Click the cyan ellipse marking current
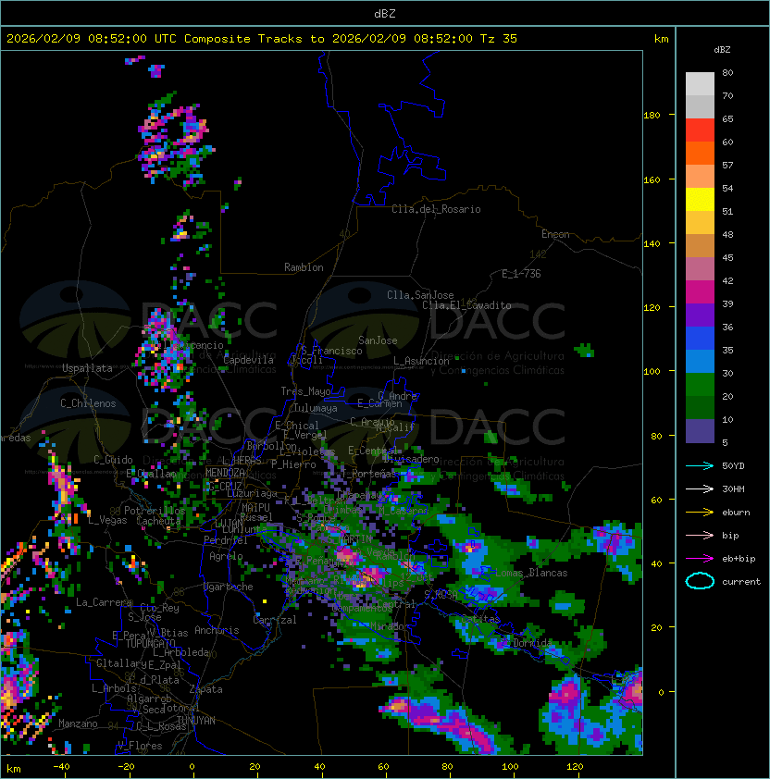Viewport: 770px width, 779px height. (700, 581)
